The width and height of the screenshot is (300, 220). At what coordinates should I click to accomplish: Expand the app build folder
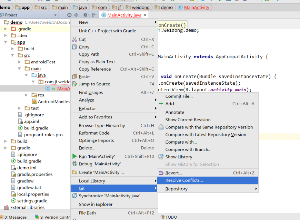point(12,49)
